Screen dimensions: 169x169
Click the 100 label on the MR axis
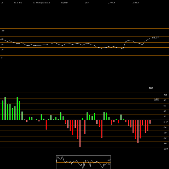165,95
